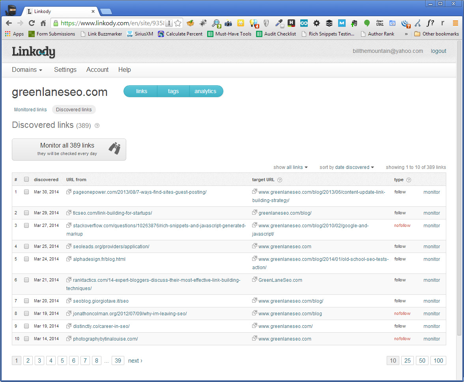The width and height of the screenshot is (464, 382).
Task: Switch to the Monitored links tab
Action: (30, 109)
